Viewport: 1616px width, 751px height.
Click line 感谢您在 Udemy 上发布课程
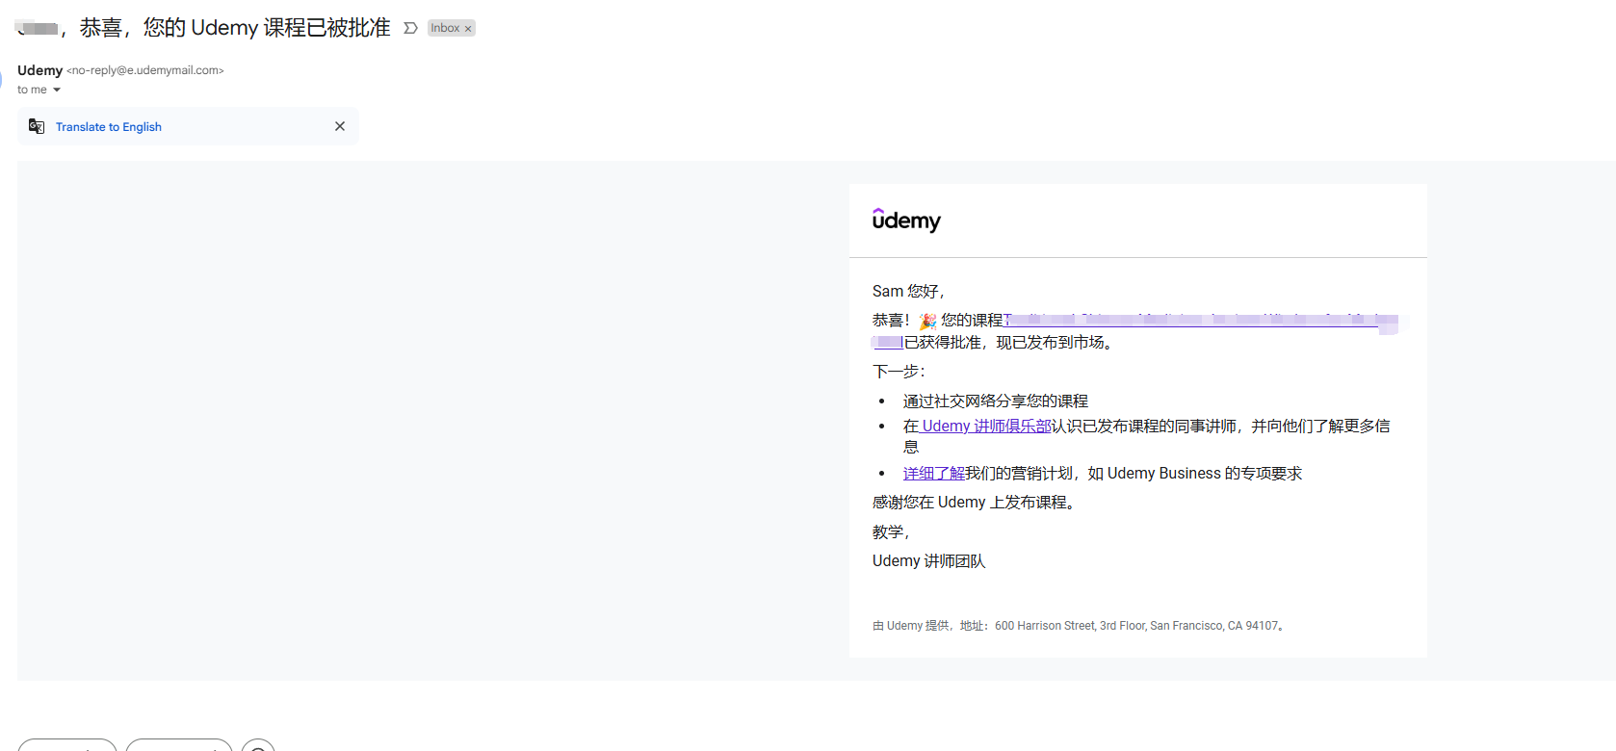(974, 503)
